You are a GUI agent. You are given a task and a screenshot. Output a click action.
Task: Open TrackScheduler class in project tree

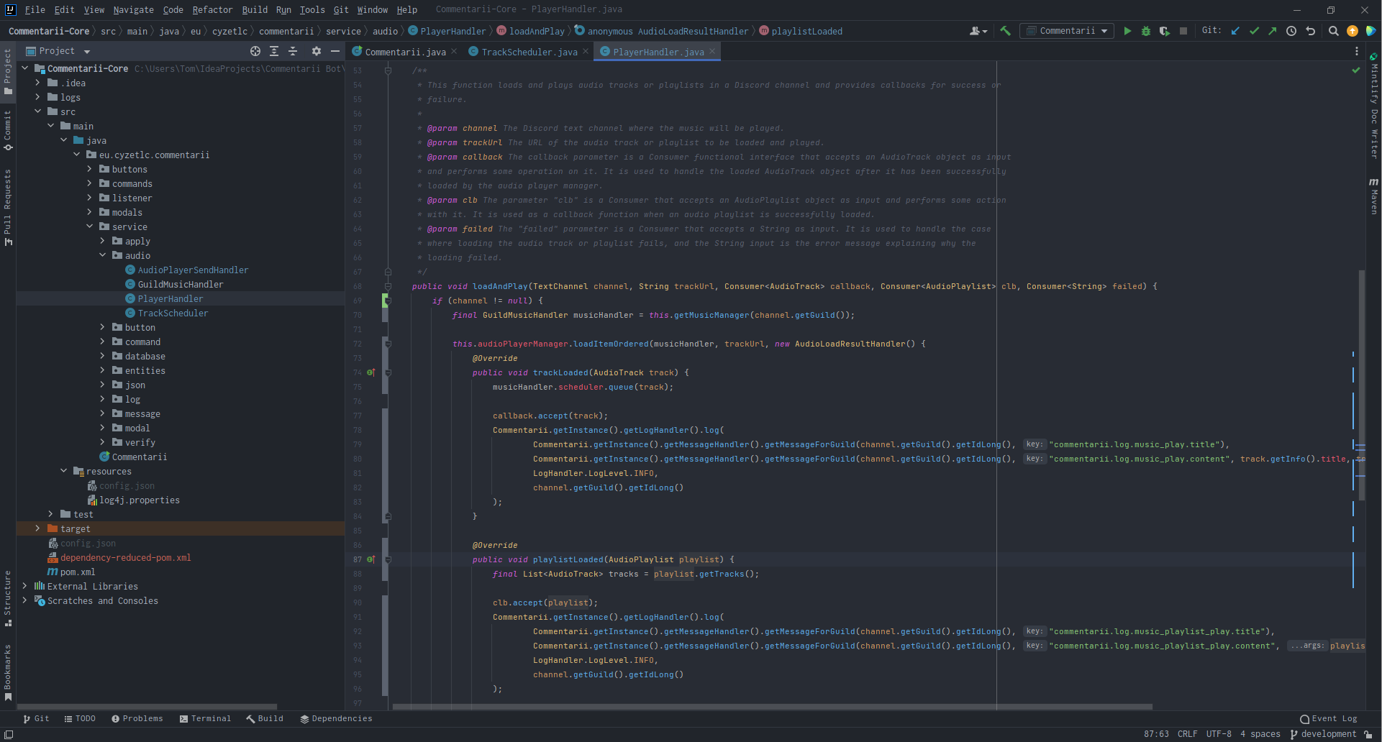[173, 313]
